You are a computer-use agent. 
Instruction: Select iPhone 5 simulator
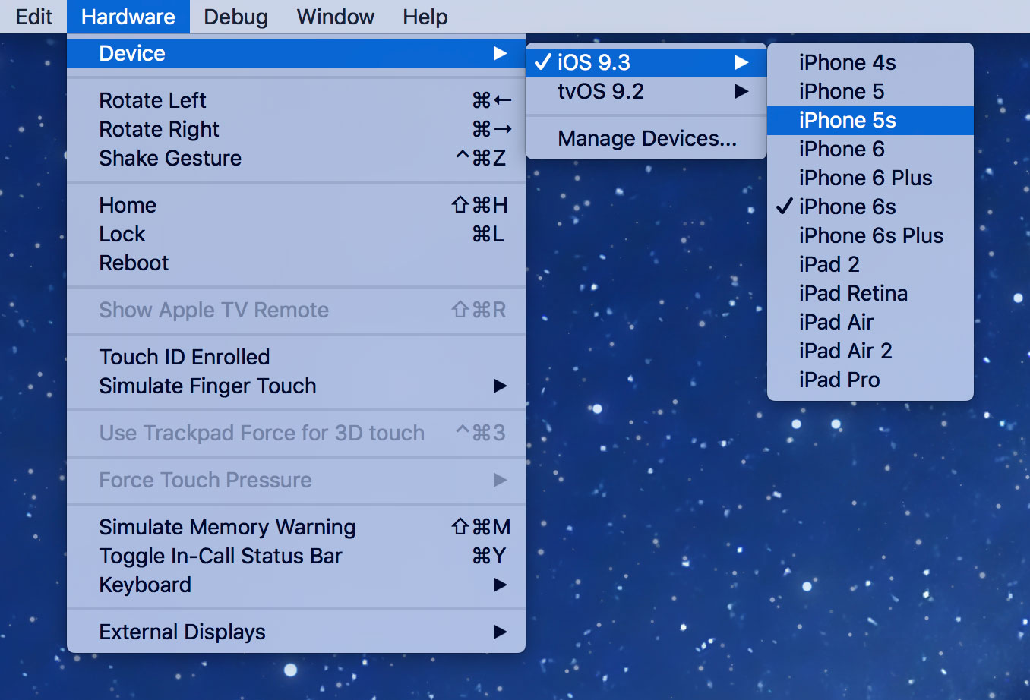coord(870,91)
